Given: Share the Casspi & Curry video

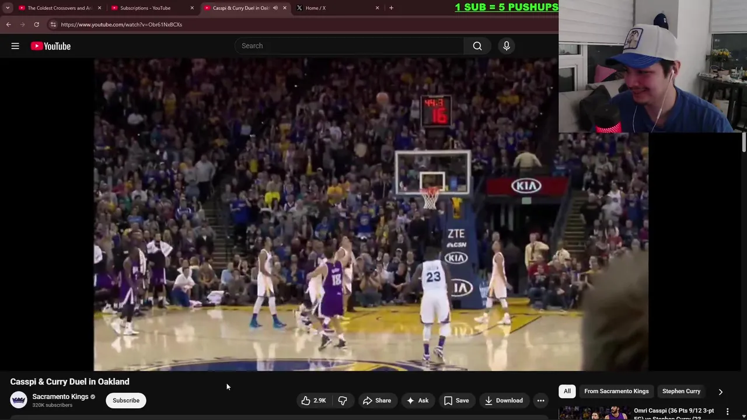Looking at the screenshot, I should (x=377, y=401).
